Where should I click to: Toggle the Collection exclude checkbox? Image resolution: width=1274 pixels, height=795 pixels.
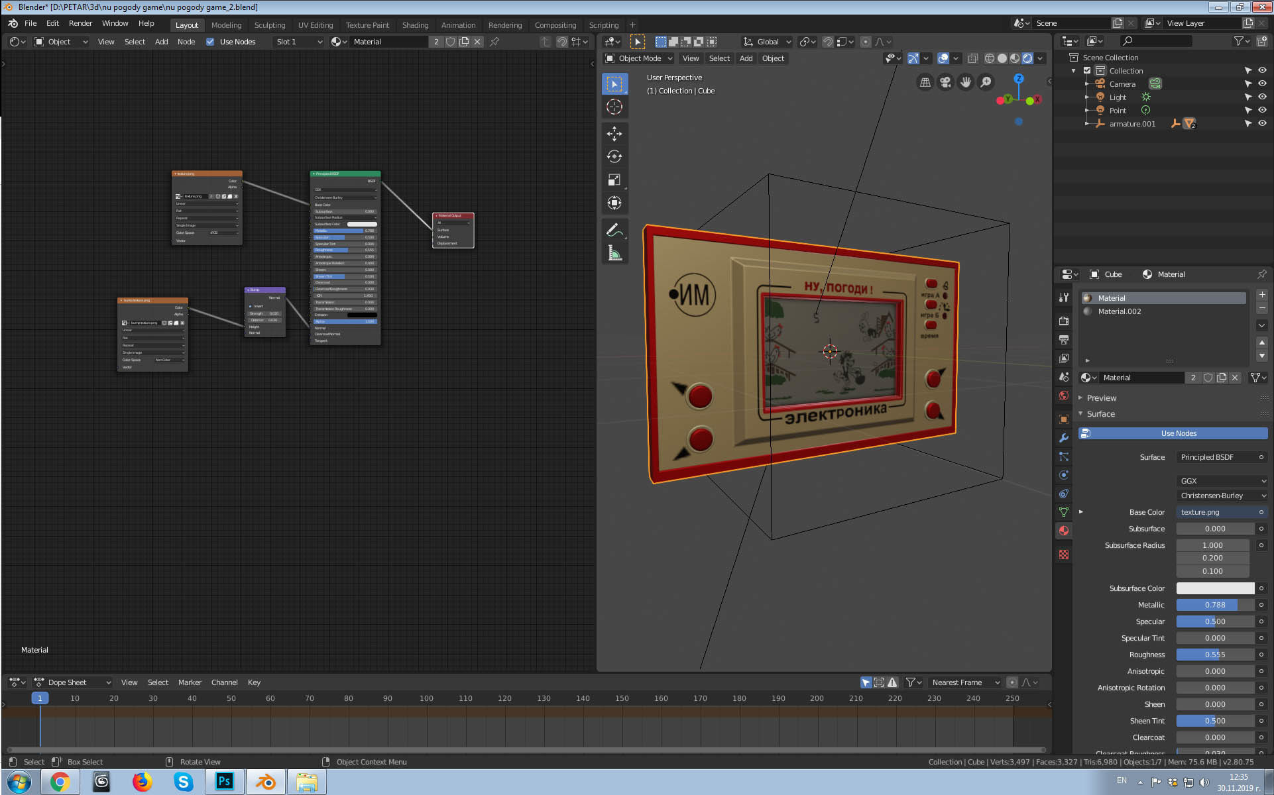[x=1087, y=71]
